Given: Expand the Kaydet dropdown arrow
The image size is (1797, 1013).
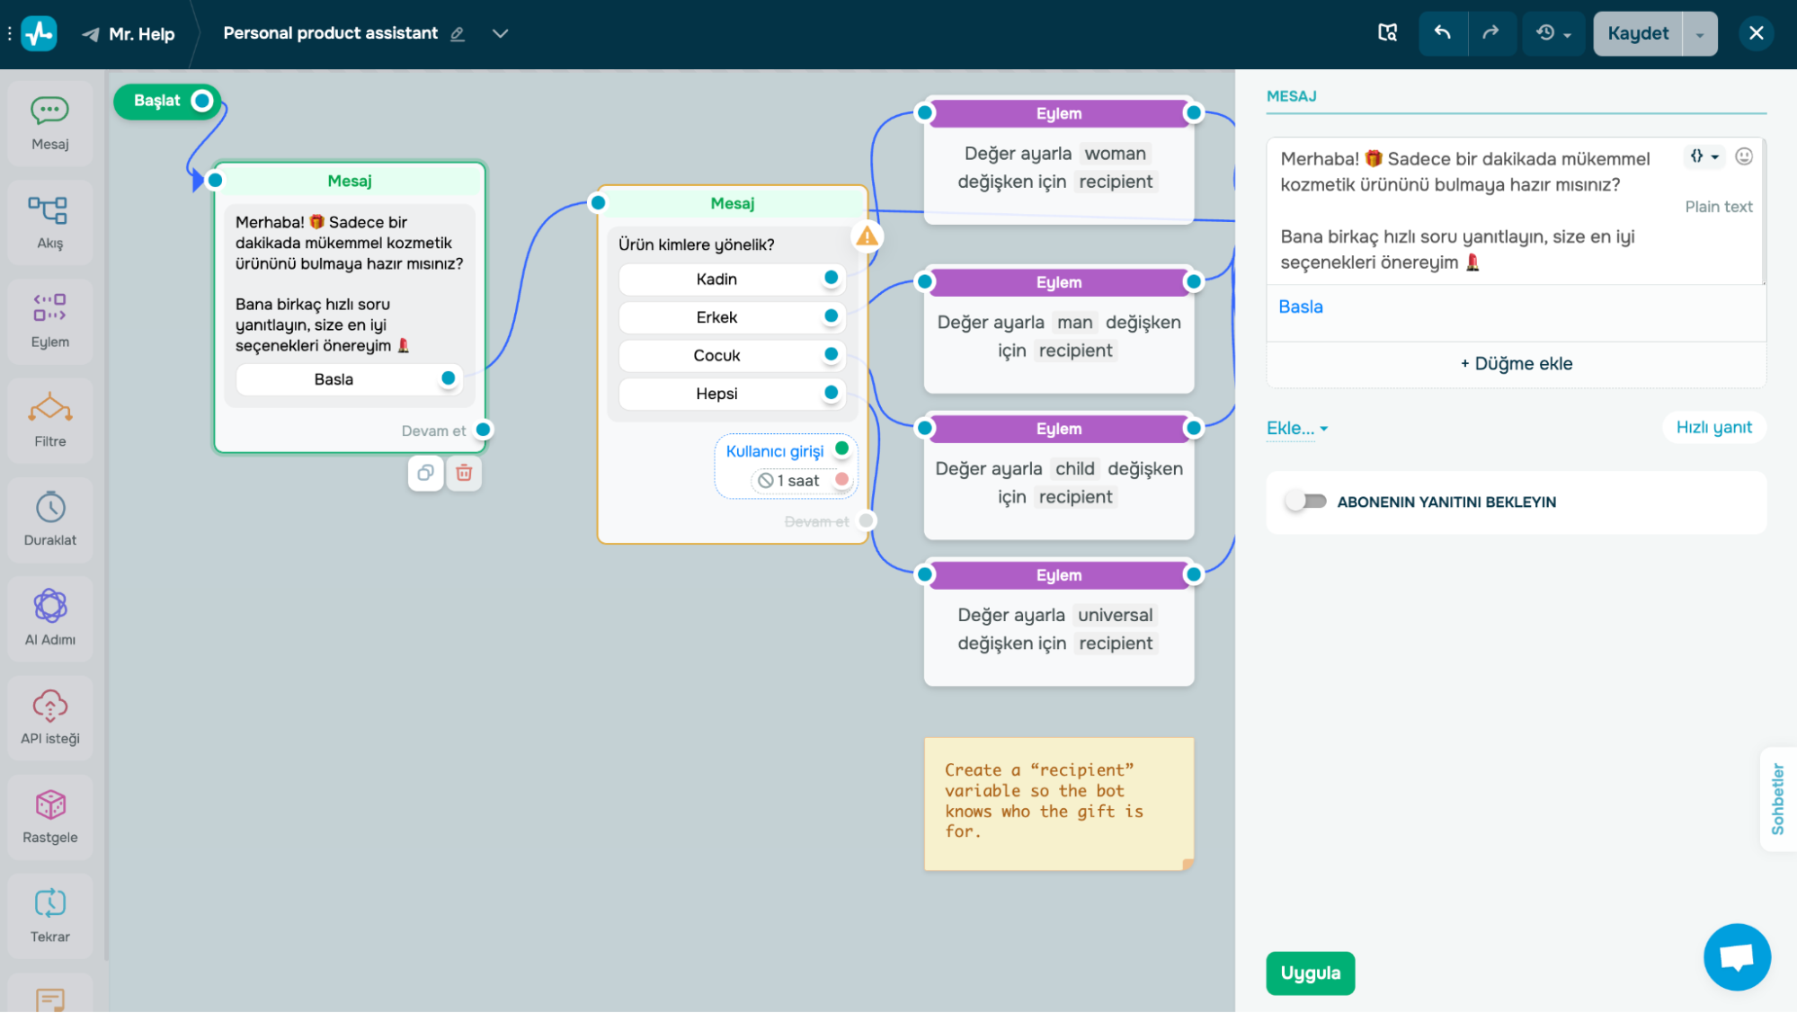Looking at the screenshot, I should 1699,34.
